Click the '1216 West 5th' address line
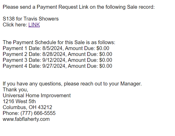Viewport: 175px width, 136px height. tap(19, 101)
